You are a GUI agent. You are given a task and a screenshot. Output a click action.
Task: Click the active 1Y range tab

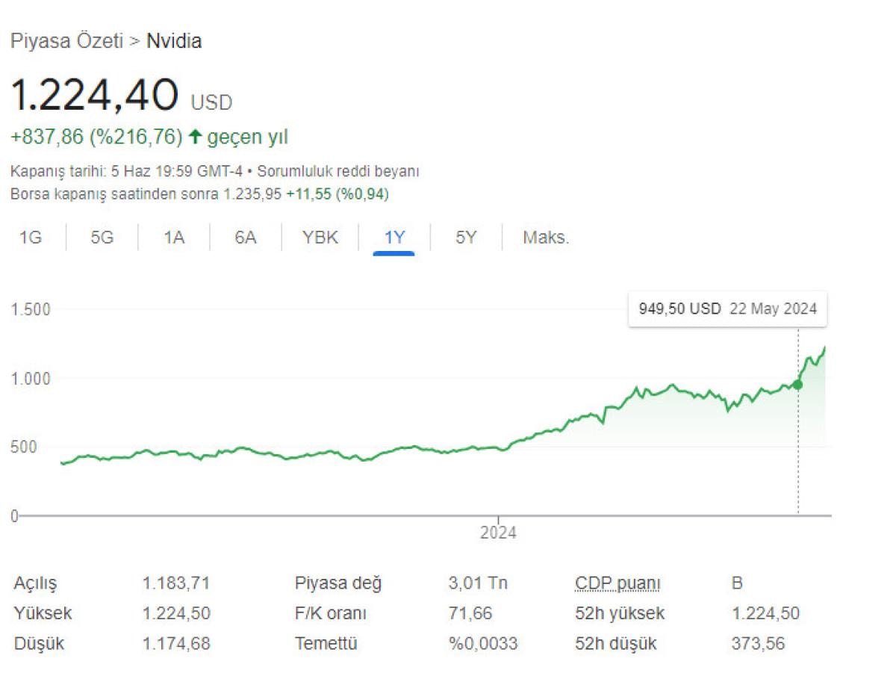394,238
